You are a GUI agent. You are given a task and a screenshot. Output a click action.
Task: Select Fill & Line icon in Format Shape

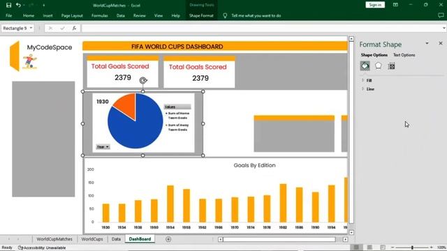point(365,66)
